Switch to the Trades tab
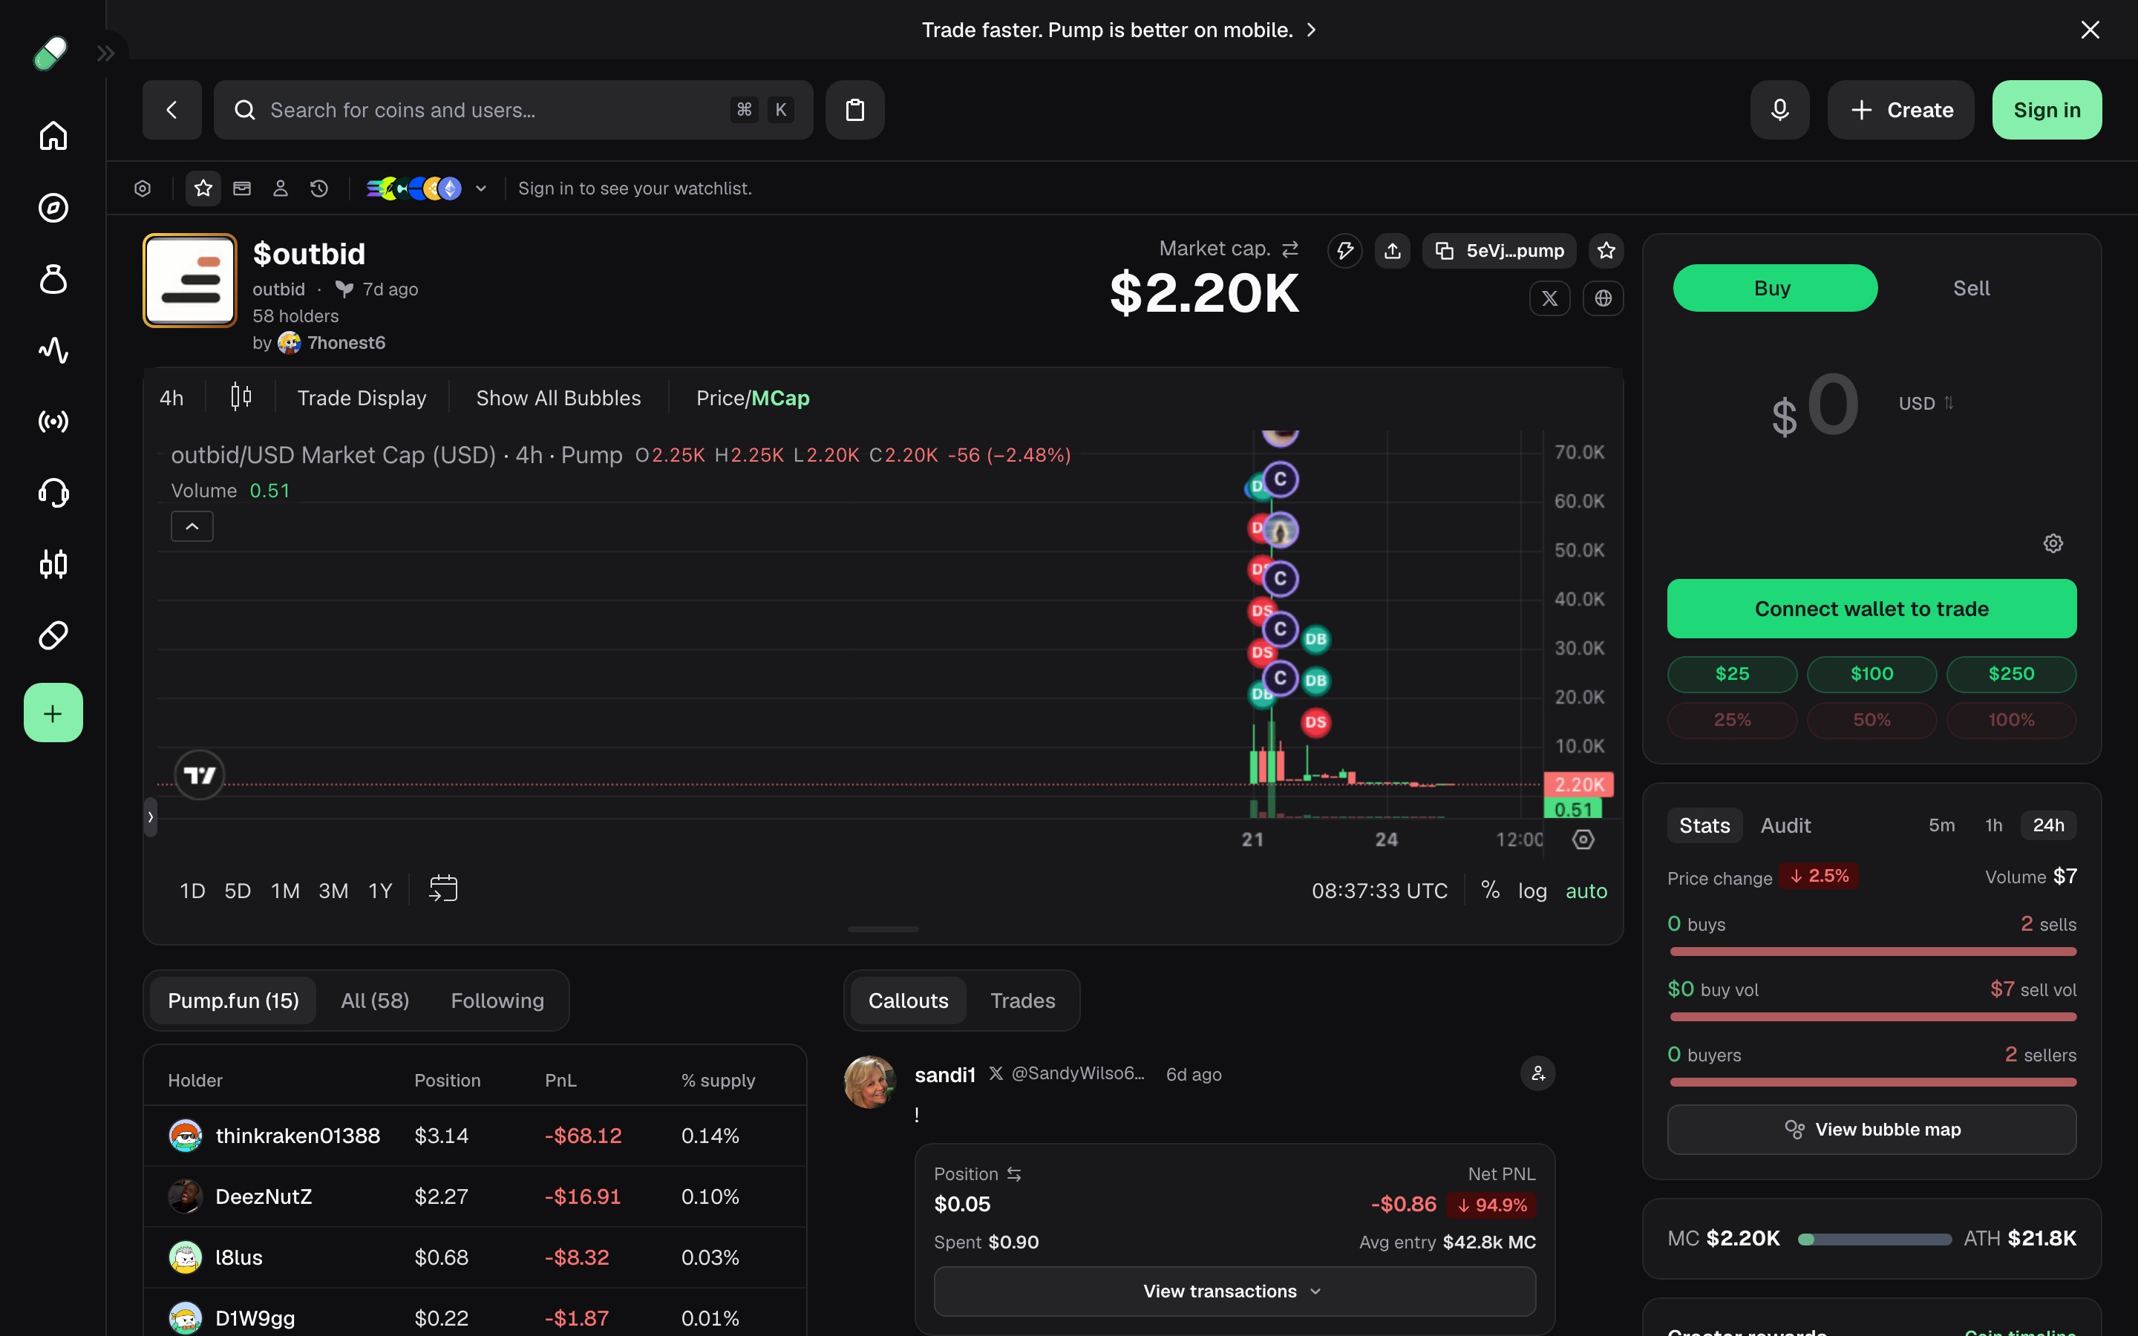Screen dimensions: 2138x1336 [x=1022, y=1001]
